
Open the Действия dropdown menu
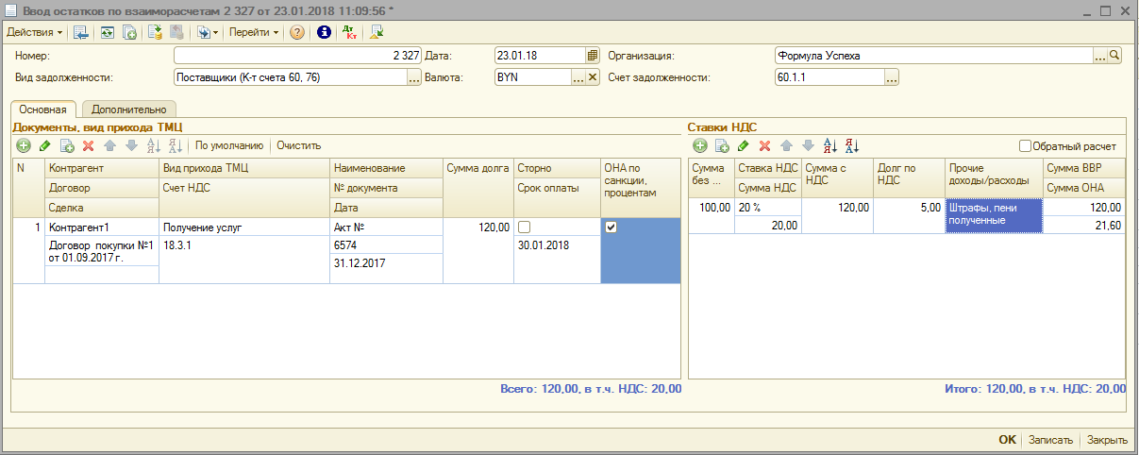(35, 32)
